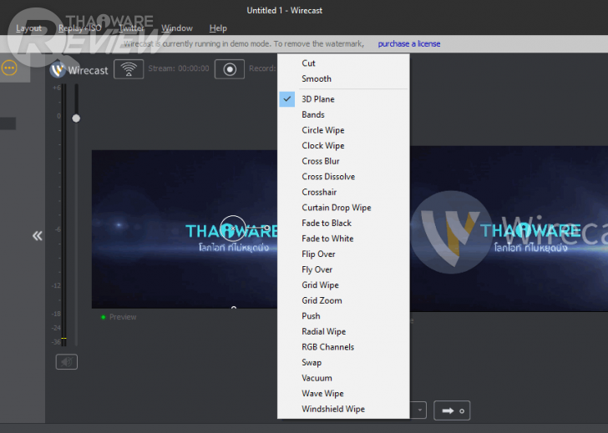
Task: Click the Wirecast logo icon
Action: (x=58, y=70)
